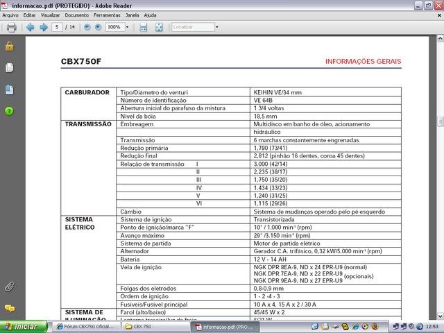Click the first quick launch icon right of informacao.pdf
The width and height of the screenshot is (444, 333).
tap(315, 327)
